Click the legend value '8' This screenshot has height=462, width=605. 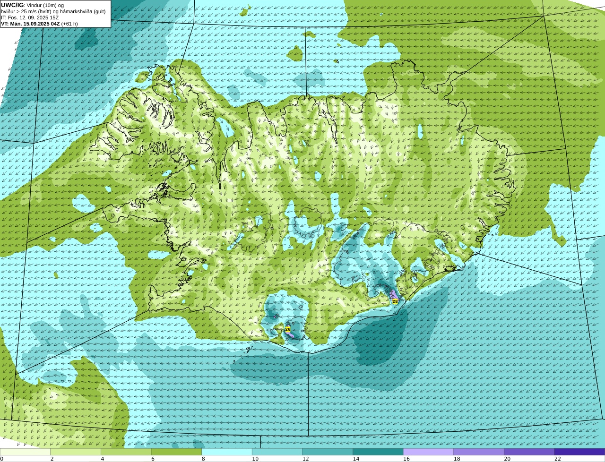(203, 459)
